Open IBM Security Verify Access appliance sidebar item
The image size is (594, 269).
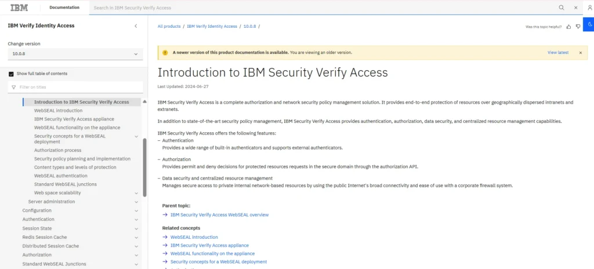pos(74,119)
